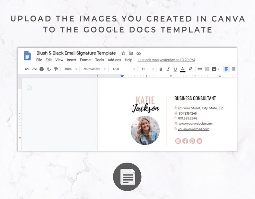255x199 pixels.
Task: Print the document
Action: (x=42, y=69)
